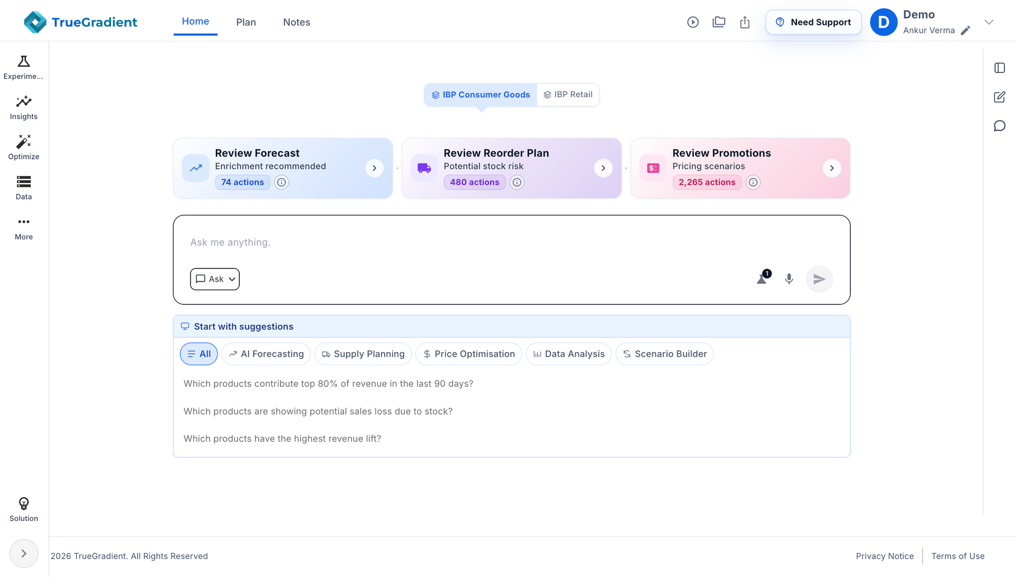Viewport: 1016px width, 577px height.
Task: Select the IBP Retail tab
Action: [x=568, y=95]
